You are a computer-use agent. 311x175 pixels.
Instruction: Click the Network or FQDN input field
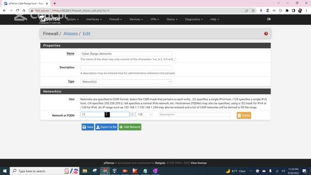point(105,115)
